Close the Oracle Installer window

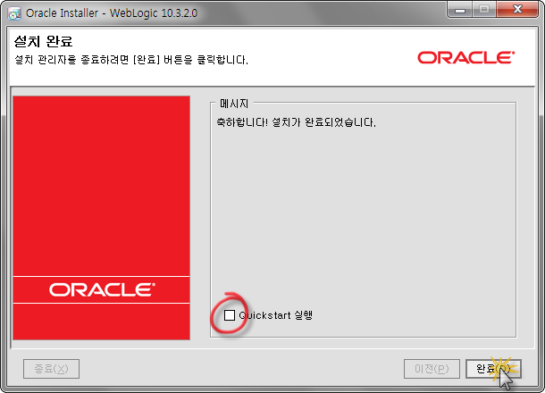[517, 10]
